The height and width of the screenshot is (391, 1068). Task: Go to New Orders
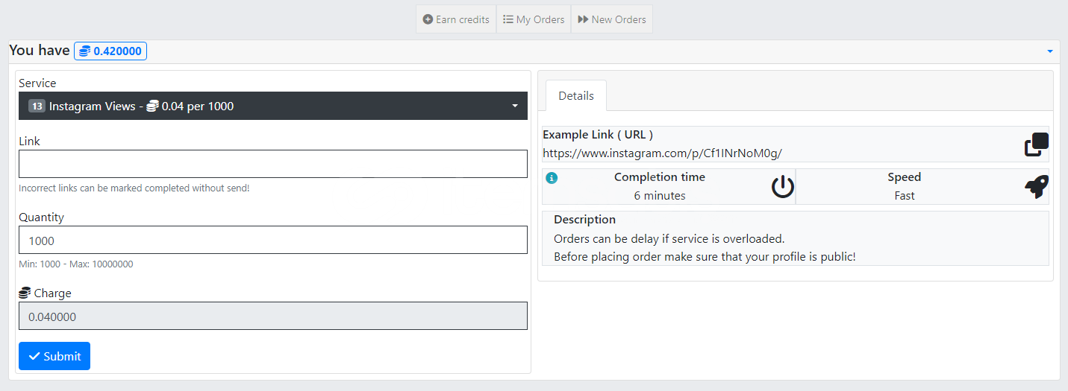pyautogui.click(x=612, y=19)
